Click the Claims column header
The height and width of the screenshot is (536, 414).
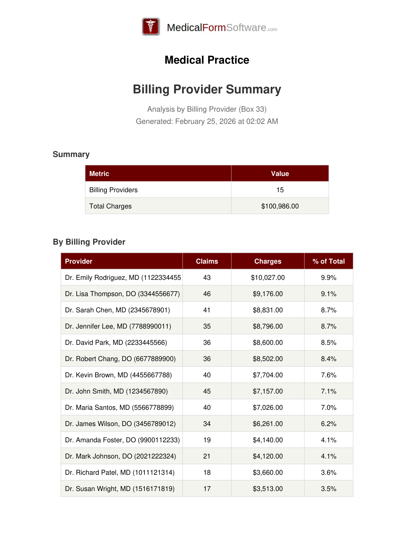coord(207,261)
